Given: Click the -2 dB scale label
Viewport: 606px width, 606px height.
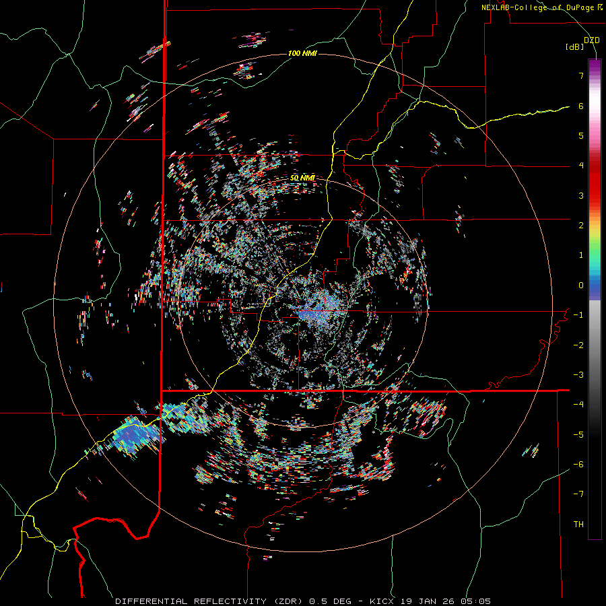Looking at the screenshot, I should (578, 345).
